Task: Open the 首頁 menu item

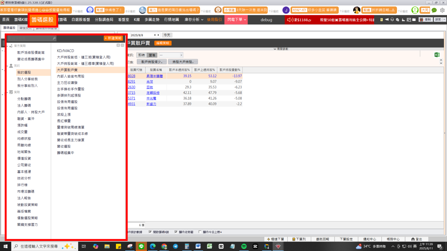Action: [x=6, y=20]
